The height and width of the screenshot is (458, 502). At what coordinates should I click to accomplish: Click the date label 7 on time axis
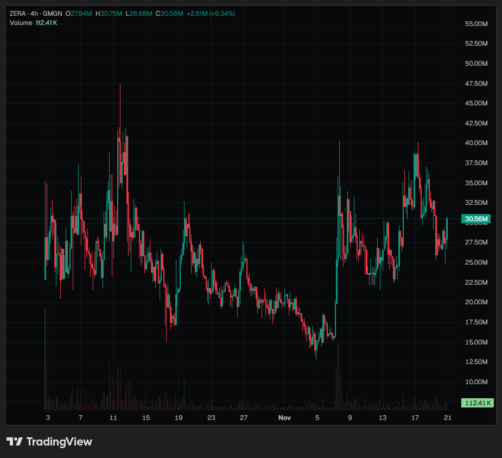coord(81,418)
